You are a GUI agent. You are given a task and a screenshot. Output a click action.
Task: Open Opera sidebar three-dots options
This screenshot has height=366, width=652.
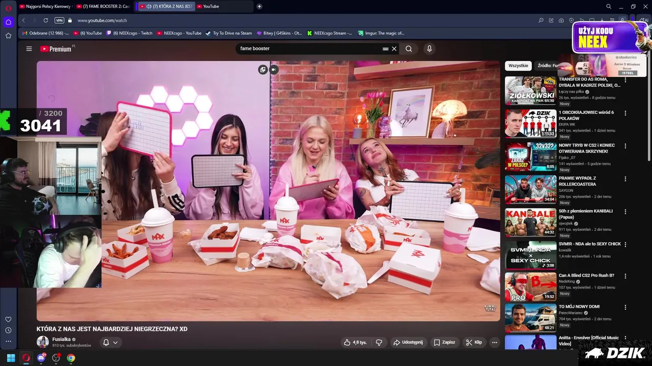pyautogui.click(x=8, y=341)
